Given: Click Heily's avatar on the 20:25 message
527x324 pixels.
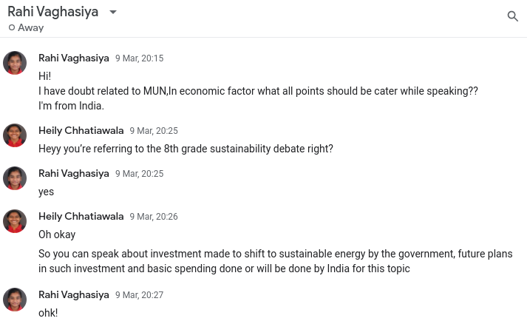Looking at the screenshot, I should [x=15, y=135].
